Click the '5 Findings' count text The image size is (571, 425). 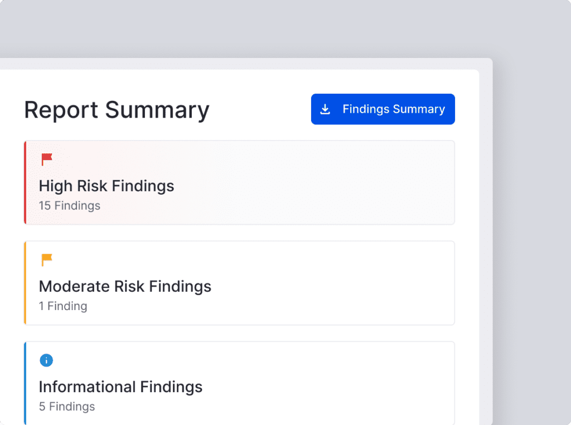[67, 407]
